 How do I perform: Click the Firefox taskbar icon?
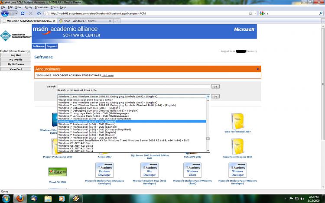[20, 199]
